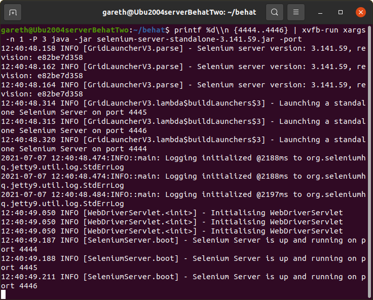Click the terminal cursor block at bottom
Image resolution: width=373 pixels, height=300 pixels.
[4, 294]
